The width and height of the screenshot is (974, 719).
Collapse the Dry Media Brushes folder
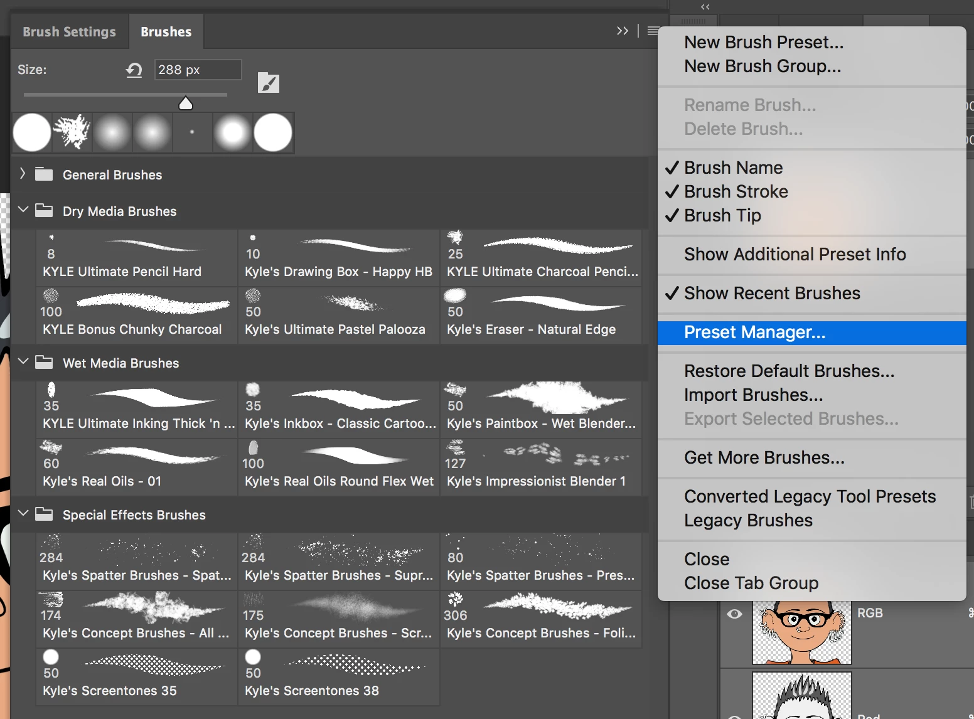point(23,210)
